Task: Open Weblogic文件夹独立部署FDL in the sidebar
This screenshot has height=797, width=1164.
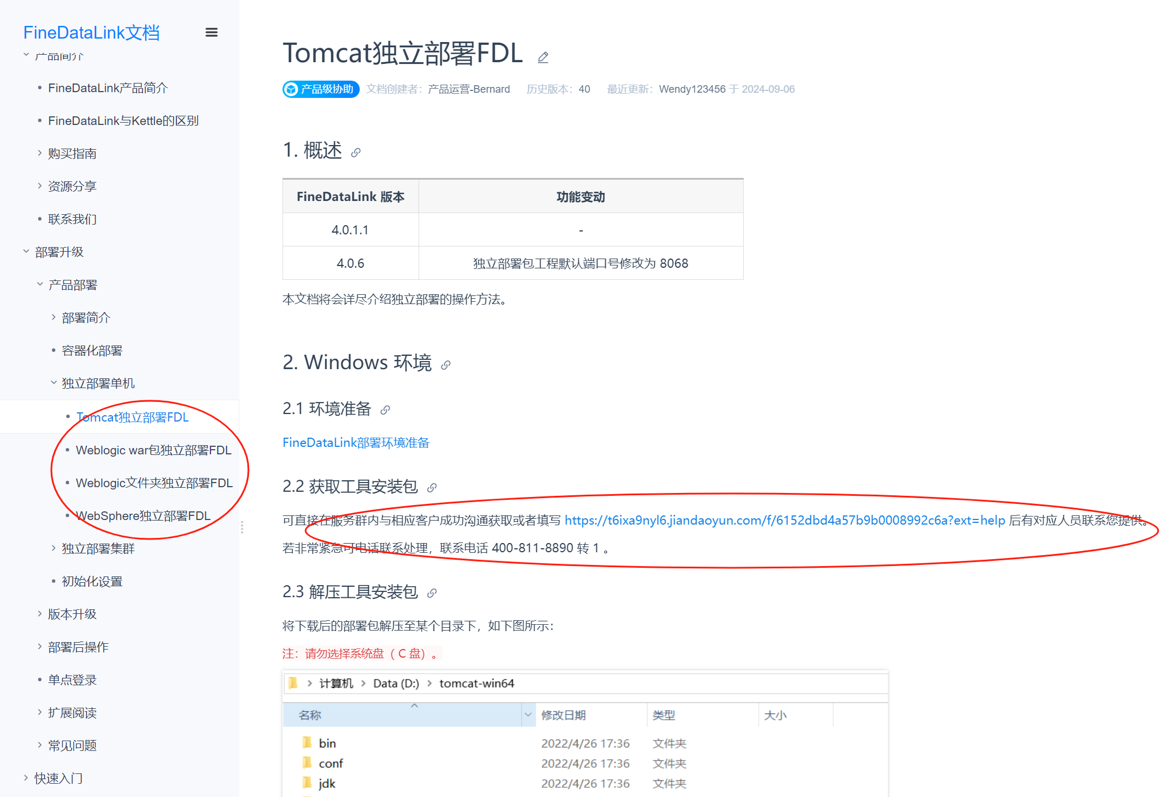Action: [154, 483]
